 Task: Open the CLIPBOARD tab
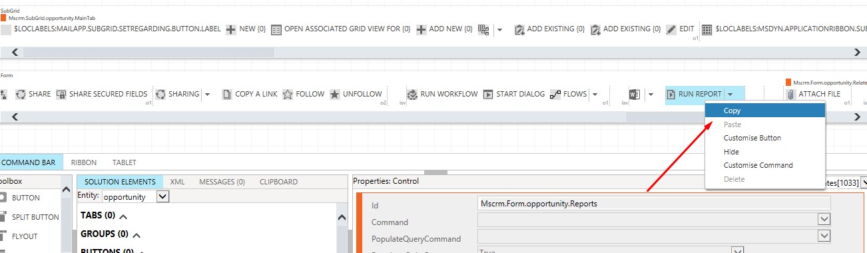(278, 181)
